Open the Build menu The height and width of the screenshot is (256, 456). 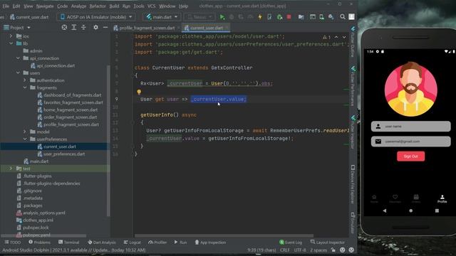(114, 6)
